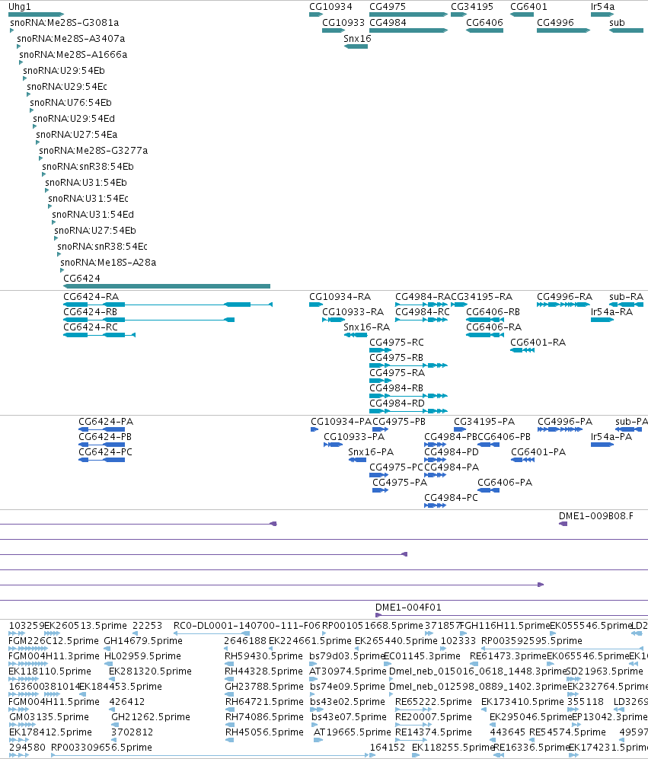Select snoRNA:U29:54Eb label

[x=64, y=71]
